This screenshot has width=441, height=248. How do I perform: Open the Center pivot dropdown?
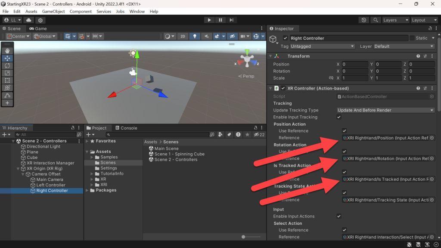[18, 36]
